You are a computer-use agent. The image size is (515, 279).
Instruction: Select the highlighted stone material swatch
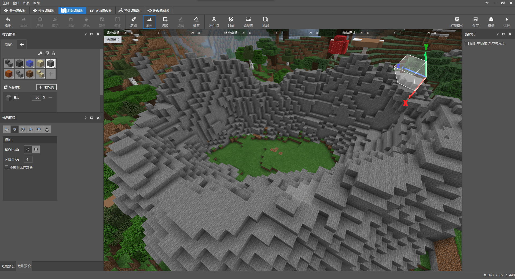coord(51,64)
